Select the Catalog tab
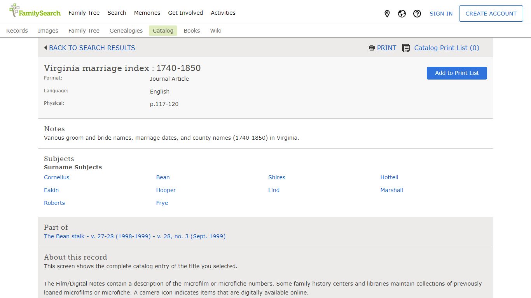 click(x=163, y=31)
